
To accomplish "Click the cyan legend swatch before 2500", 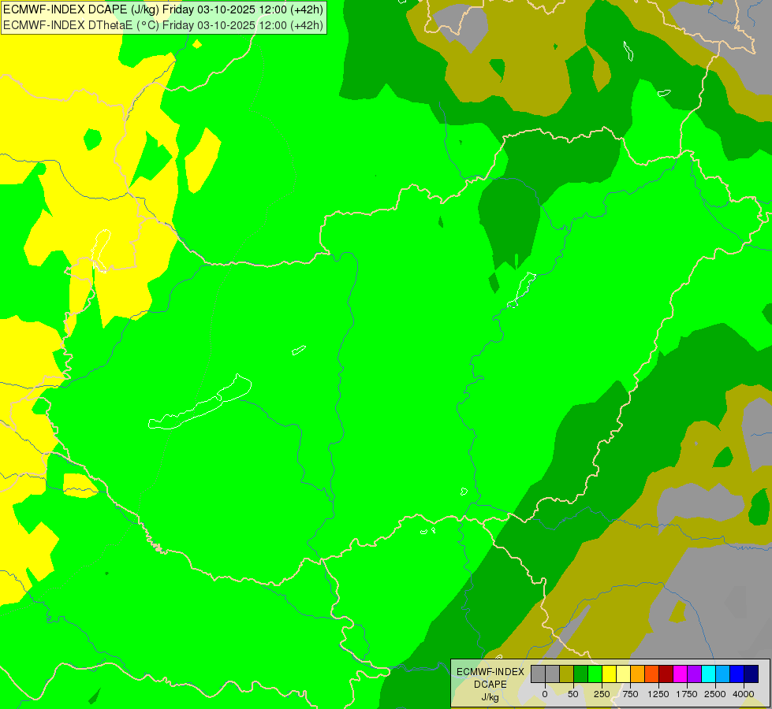I will (x=708, y=674).
